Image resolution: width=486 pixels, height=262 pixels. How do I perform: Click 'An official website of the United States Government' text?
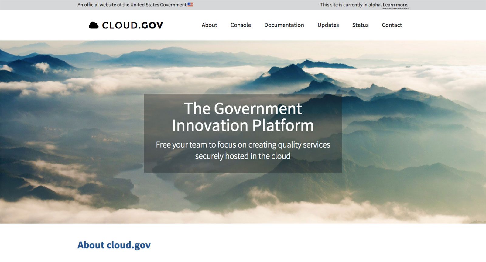tap(132, 5)
